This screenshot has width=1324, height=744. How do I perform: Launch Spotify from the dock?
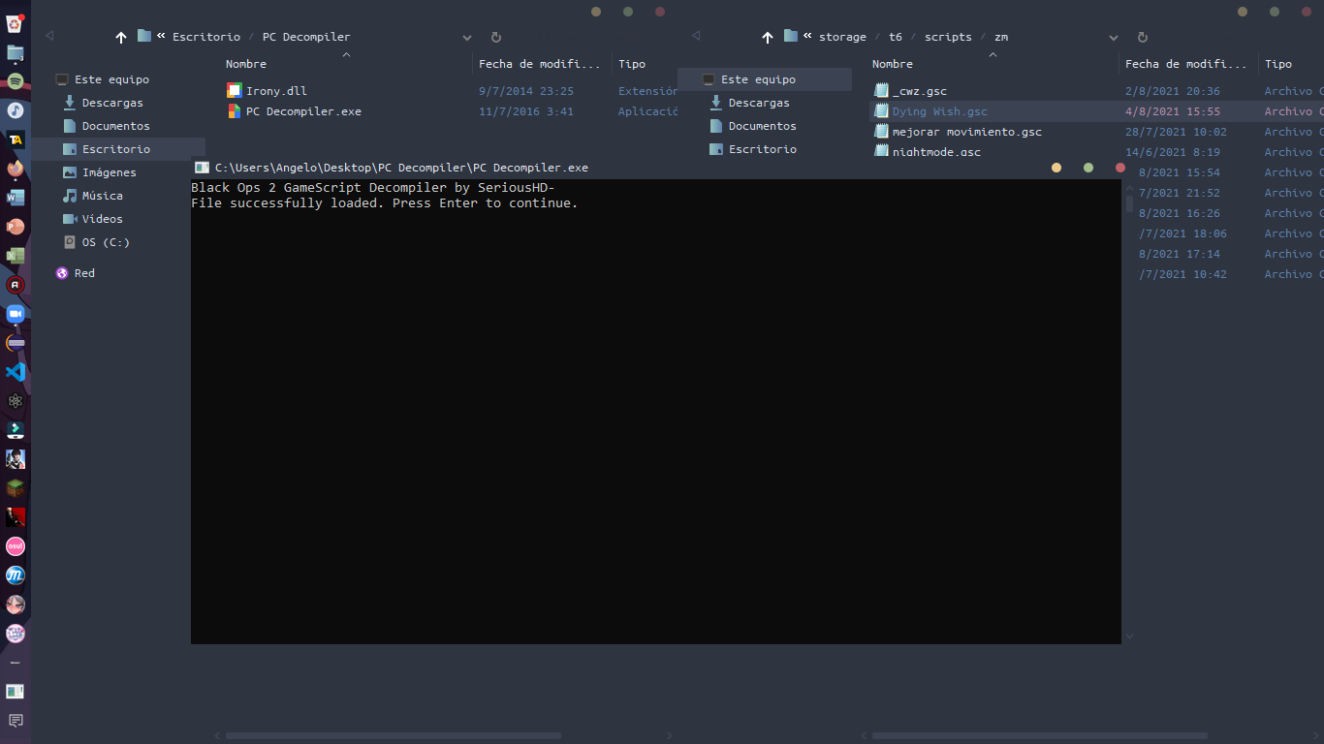click(16, 81)
